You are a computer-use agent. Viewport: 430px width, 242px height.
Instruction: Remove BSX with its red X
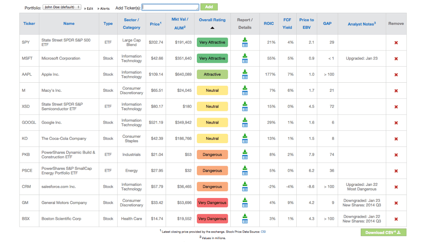pos(396,219)
